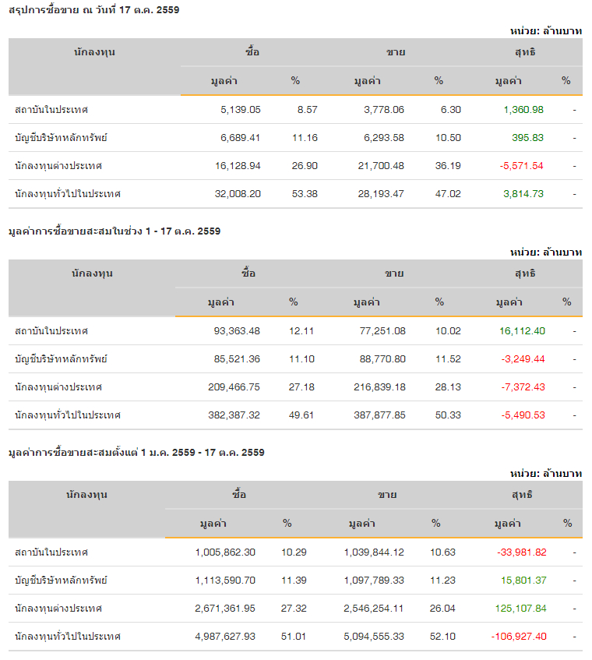Click the "สรุปการซื้อขาย ณ วันที่ 17 ต.ค. 2559" heading
The height and width of the screenshot is (660, 592).
click(93, 10)
